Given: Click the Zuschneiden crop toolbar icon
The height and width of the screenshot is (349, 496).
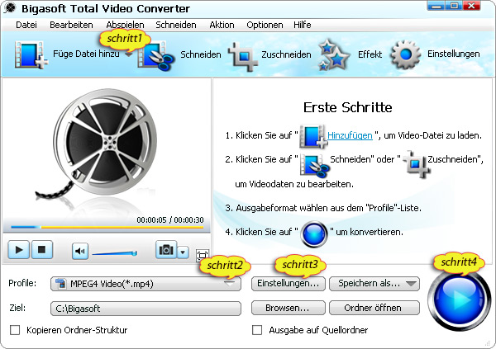Looking at the screenshot, I should tap(243, 57).
